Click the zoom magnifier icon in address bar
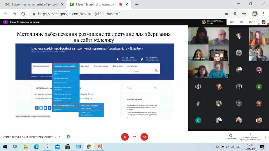This screenshot has width=269, height=151. pyautogui.click(x=235, y=14)
